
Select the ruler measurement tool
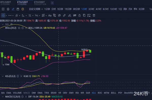click(64, 15)
